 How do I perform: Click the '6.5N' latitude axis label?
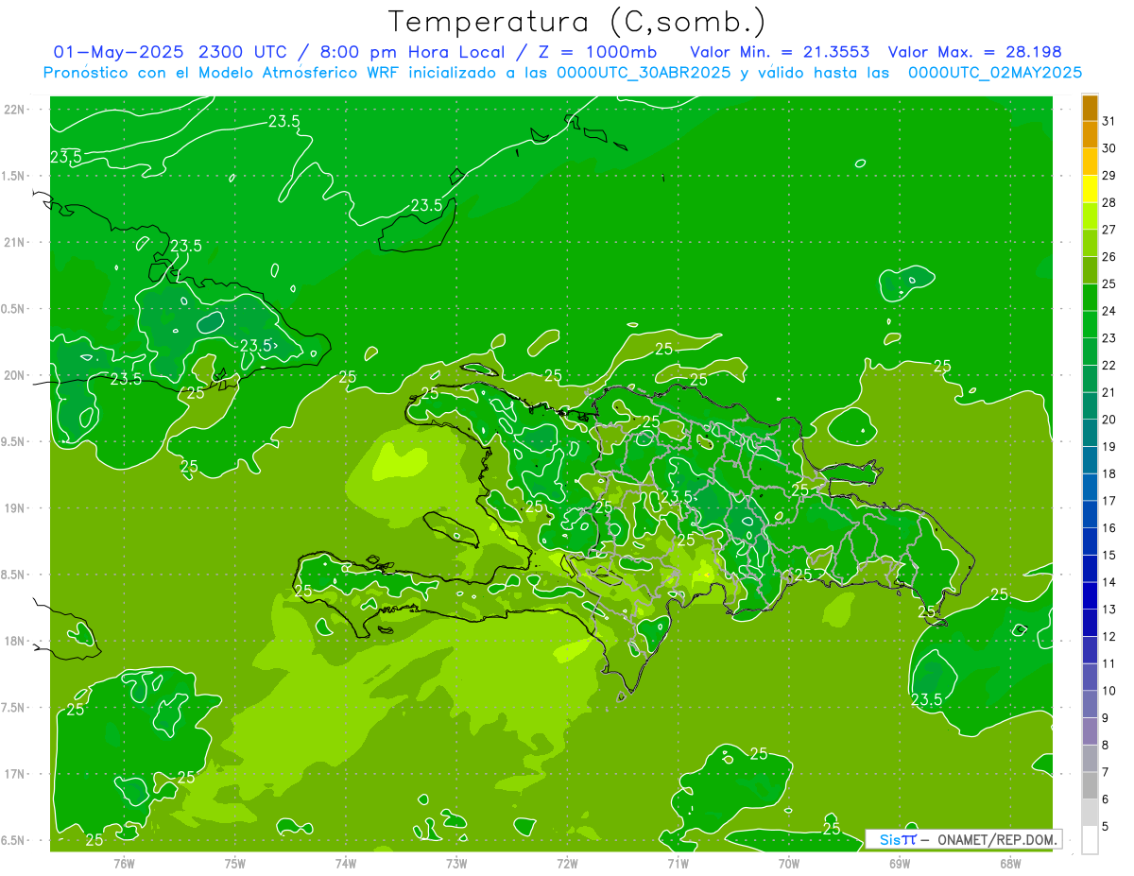coord(13,840)
